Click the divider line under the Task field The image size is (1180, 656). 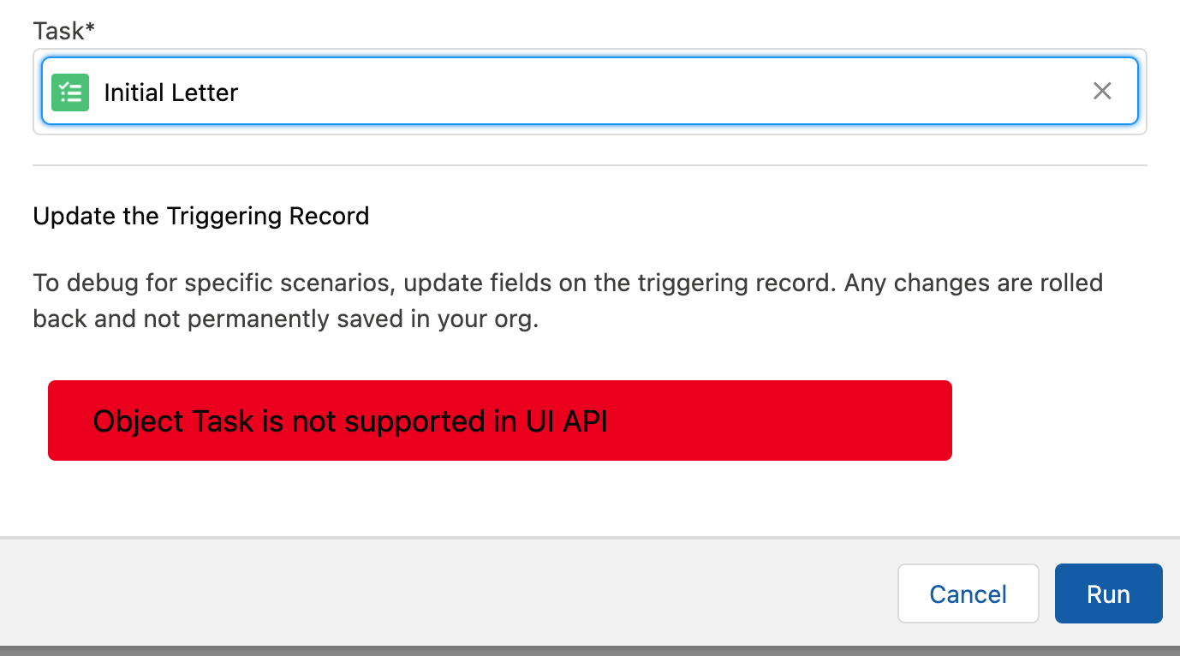tap(589, 164)
